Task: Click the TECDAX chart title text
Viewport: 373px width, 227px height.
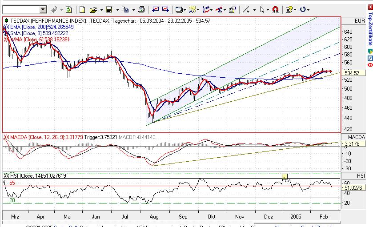Action: [110, 21]
